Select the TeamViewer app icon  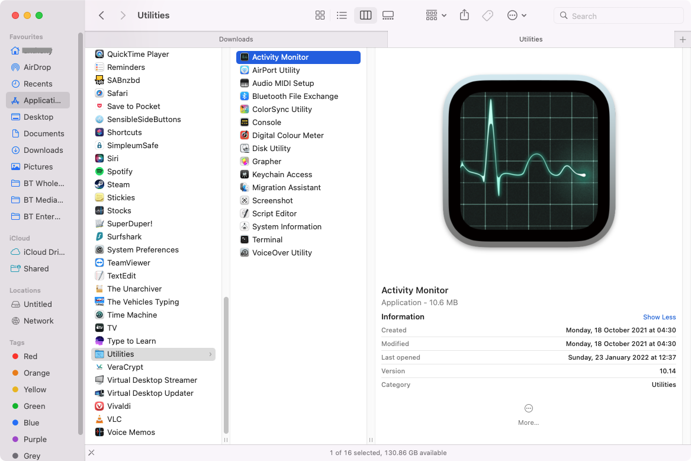99,263
